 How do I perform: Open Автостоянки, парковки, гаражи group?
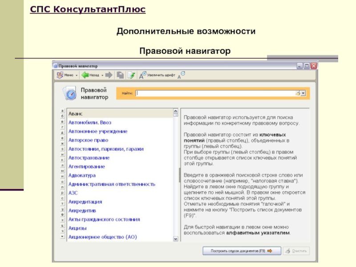pos(106,149)
